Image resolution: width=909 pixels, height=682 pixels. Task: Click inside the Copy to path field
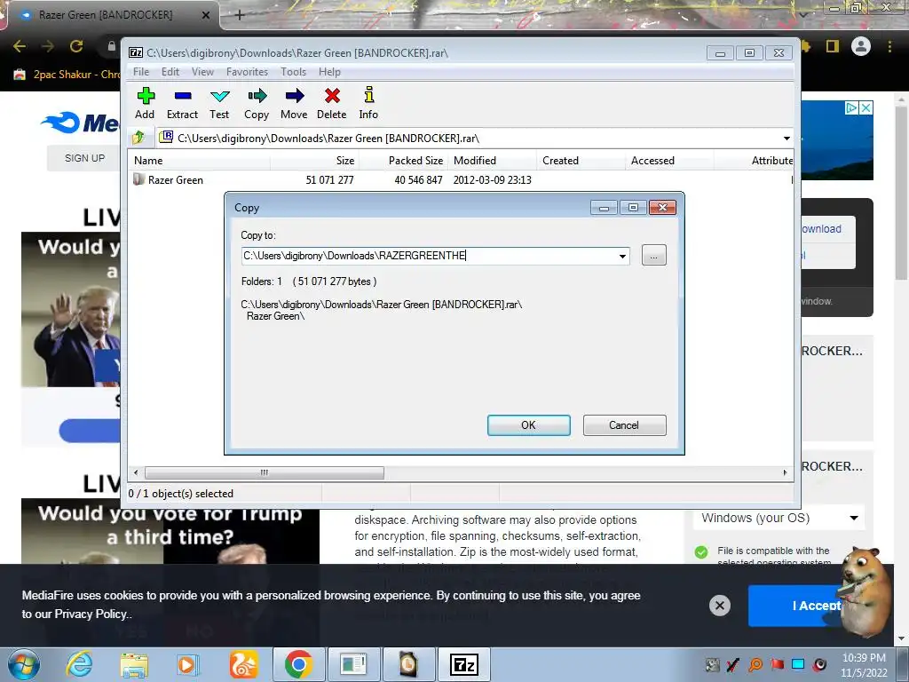pos(429,256)
